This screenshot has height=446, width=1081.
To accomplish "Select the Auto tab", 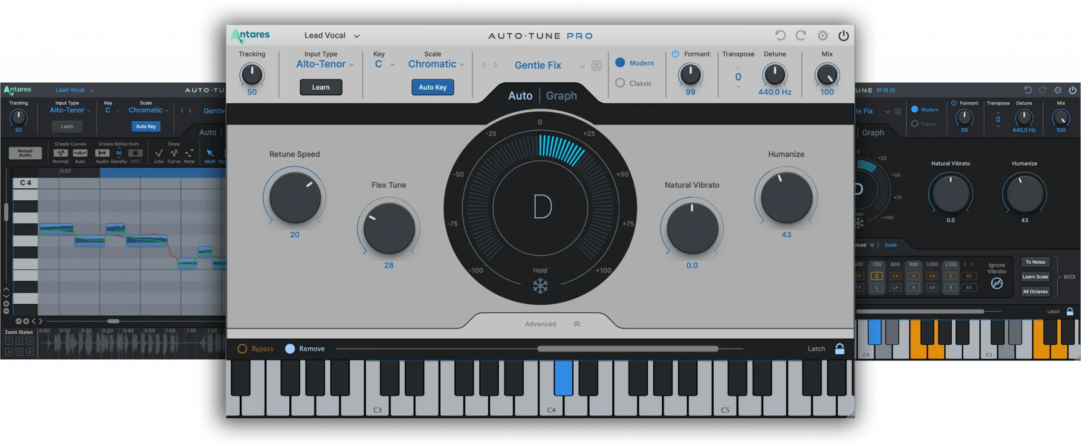I will pos(520,96).
